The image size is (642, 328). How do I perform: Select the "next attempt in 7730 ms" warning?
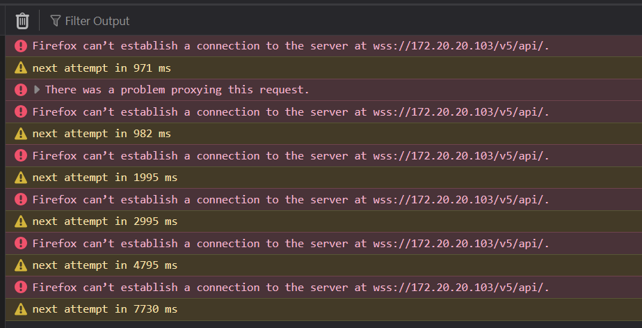(x=104, y=309)
